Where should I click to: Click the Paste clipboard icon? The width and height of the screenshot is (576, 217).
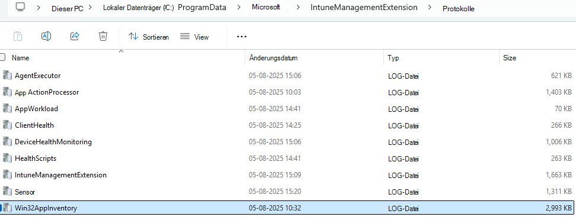pos(18,36)
